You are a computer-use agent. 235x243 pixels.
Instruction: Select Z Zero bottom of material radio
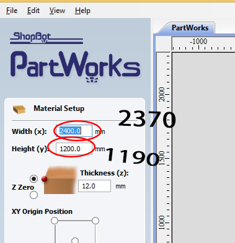click(33, 195)
